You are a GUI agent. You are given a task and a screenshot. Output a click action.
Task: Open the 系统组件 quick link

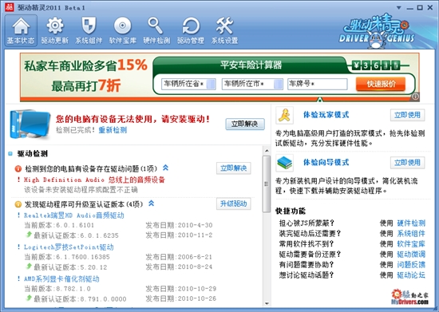pyautogui.click(x=411, y=233)
